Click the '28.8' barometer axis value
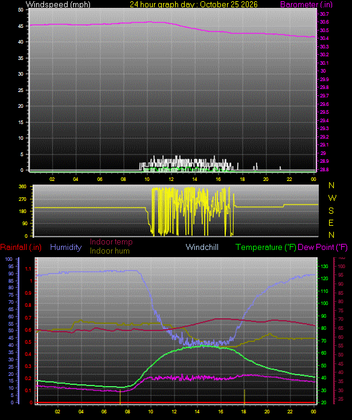Viewport: 352px width, 420px height. (324, 169)
